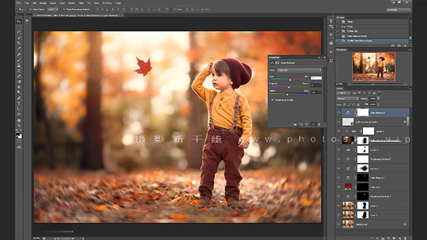Hide the Color Balance 1 layer

click(339, 177)
